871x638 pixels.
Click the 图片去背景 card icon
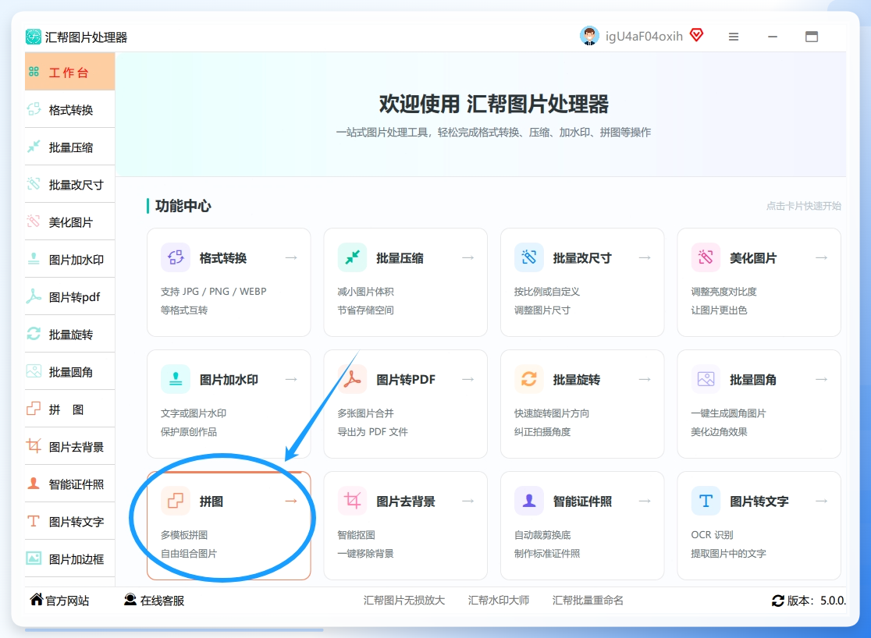[x=352, y=500]
